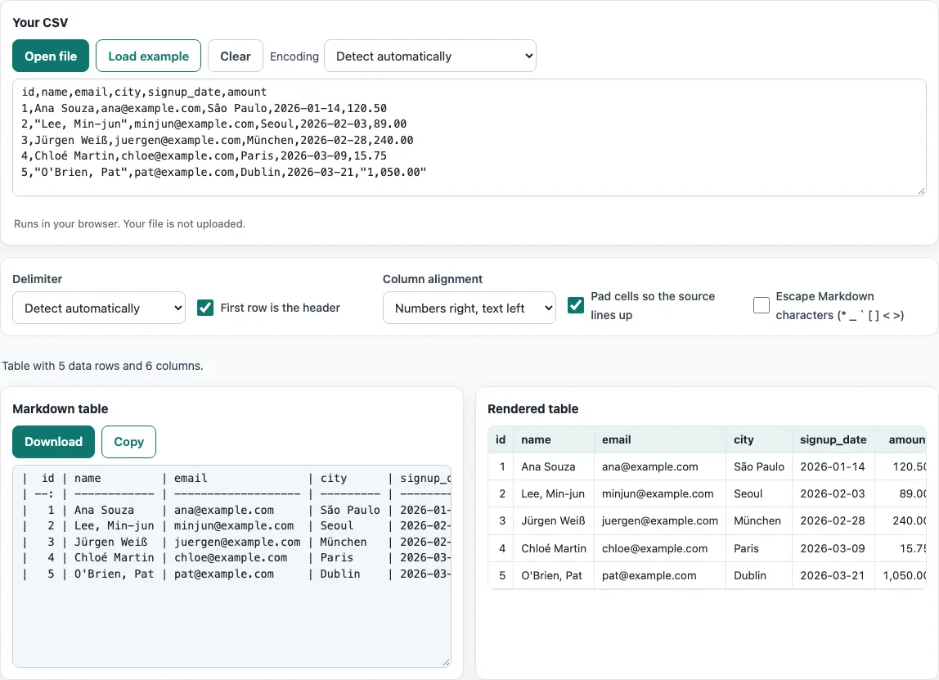The image size is (939, 680).
Task: Click 'München' cell in rendered table
Action: pyautogui.click(x=759, y=520)
